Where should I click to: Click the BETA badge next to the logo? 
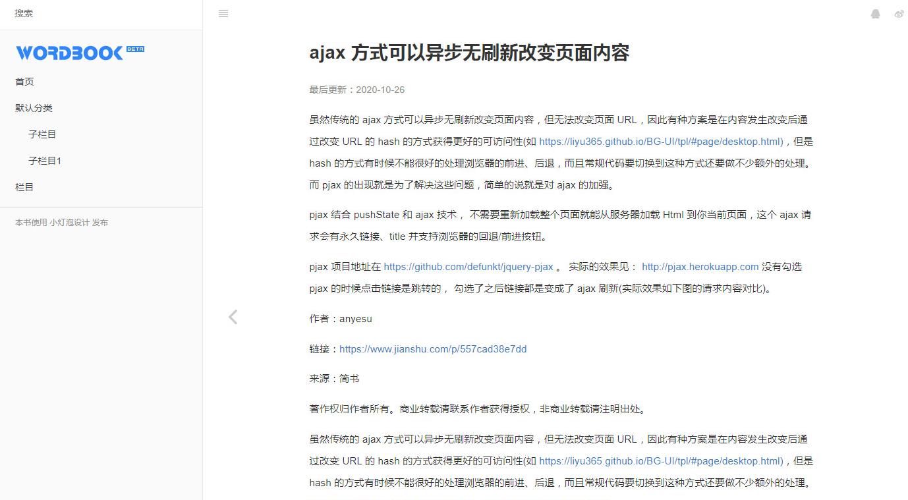coord(134,49)
